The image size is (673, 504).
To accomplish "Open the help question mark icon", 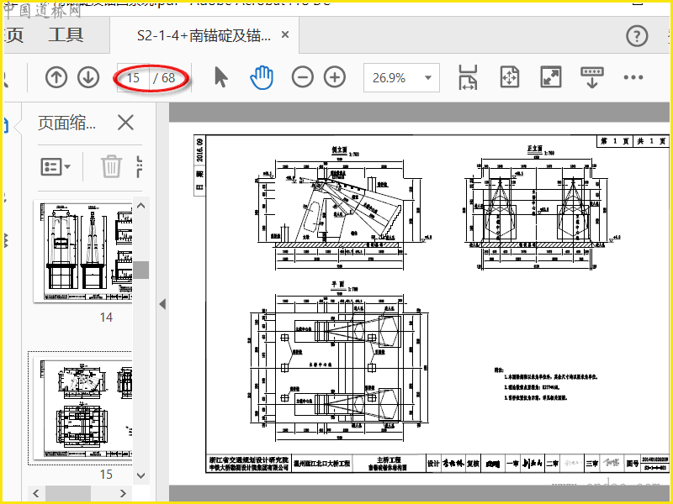I will coord(637,36).
